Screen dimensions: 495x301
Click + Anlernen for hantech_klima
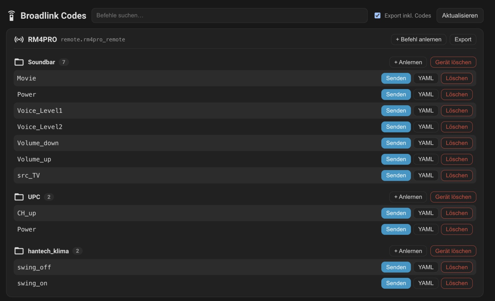tap(408, 251)
